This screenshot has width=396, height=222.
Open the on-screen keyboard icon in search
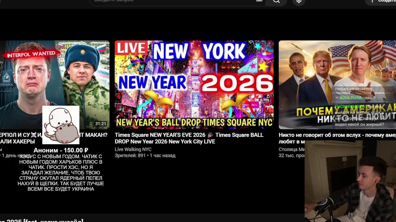click(259, 1)
